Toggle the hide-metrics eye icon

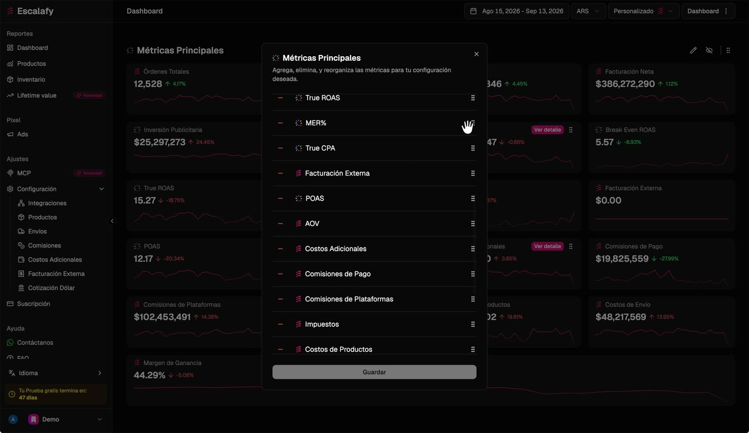709,50
